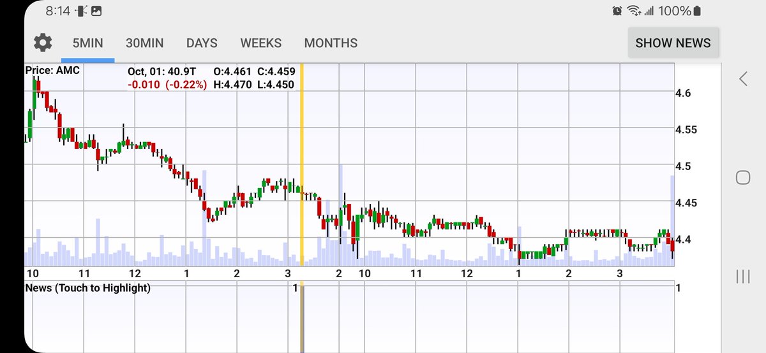Screen dimensions: 766x353
Task: Tap the Wi-Fi status icon
Action: click(634, 11)
